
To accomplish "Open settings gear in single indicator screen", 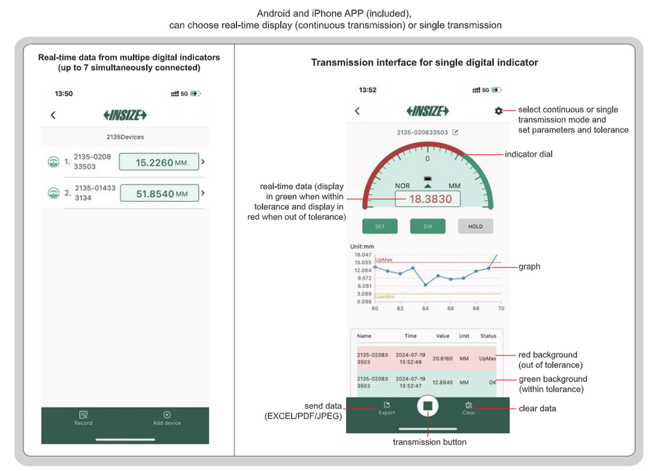I will [x=498, y=111].
